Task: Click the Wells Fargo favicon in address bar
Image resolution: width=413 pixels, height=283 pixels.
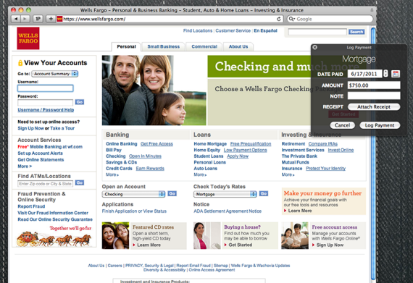Action: [x=59, y=19]
